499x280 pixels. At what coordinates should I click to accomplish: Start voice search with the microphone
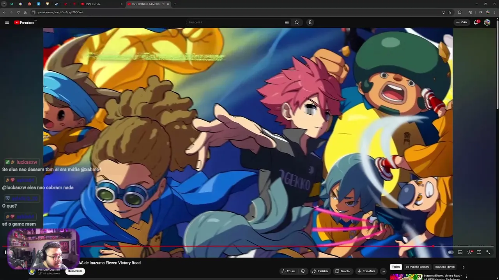[310, 23]
